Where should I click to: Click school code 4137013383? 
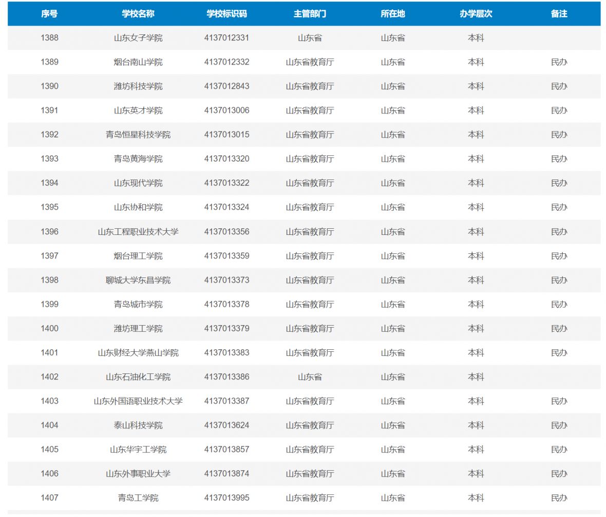click(x=227, y=353)
